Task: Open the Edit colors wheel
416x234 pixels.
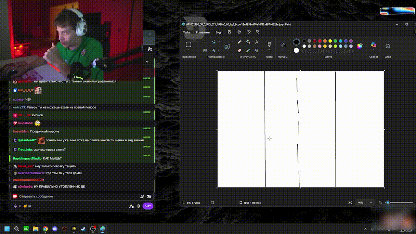Action: click(x=359, y=46)
